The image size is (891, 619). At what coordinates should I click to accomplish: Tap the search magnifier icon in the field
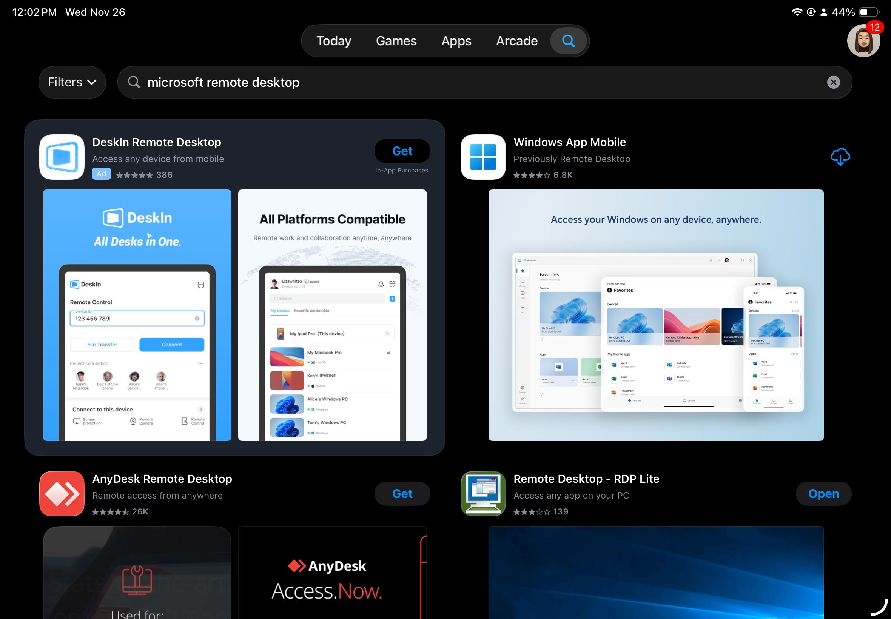(x=134, y=82)
